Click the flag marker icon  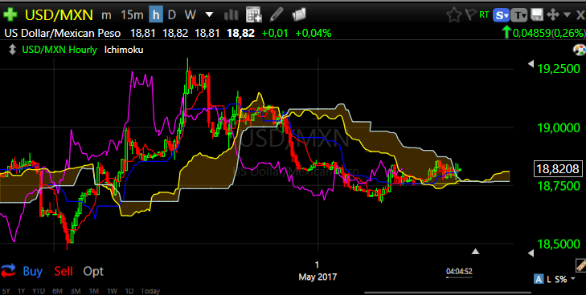tap(470, 15)
